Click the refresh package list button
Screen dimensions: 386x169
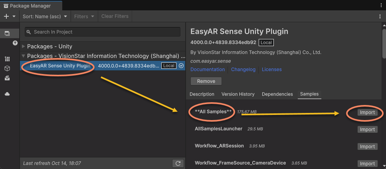click(x=177, y=163)
